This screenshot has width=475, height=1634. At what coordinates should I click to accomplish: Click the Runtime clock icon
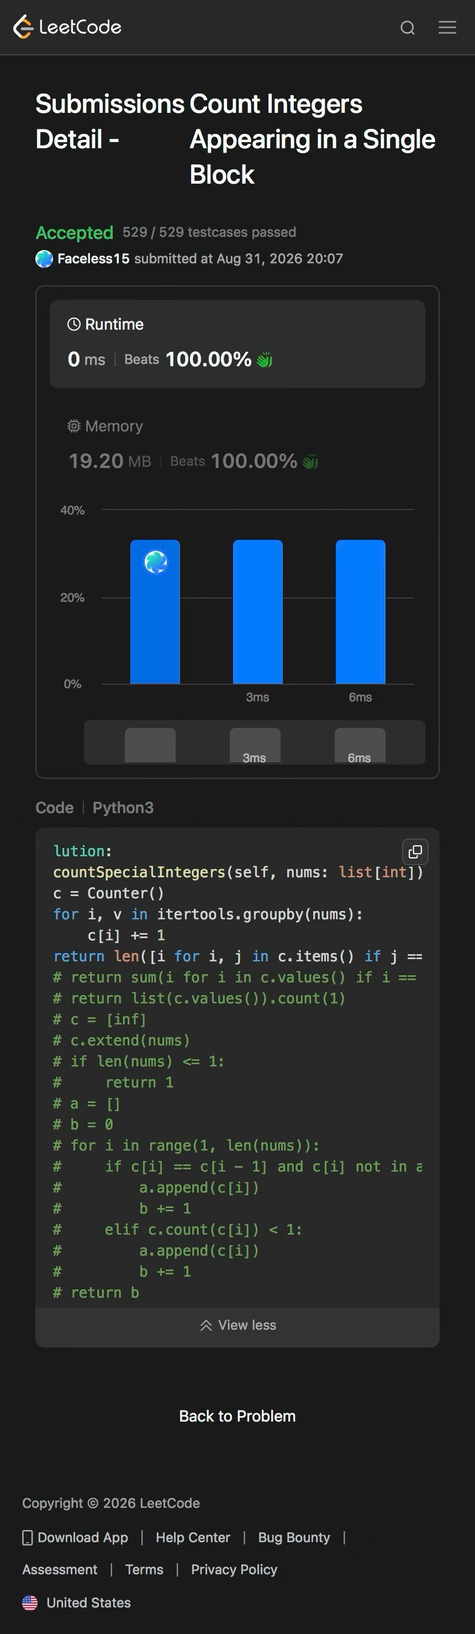pos(74,324)
